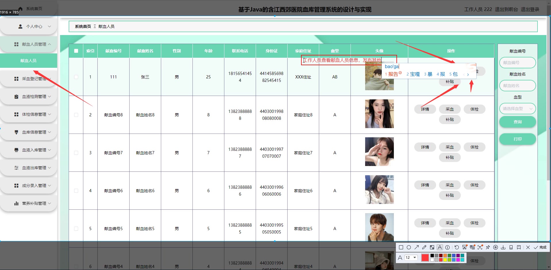Expand the 血库信息管理 chevron
Image resolution: width=551 pixels, height=270 pixels.
[49, 132]
